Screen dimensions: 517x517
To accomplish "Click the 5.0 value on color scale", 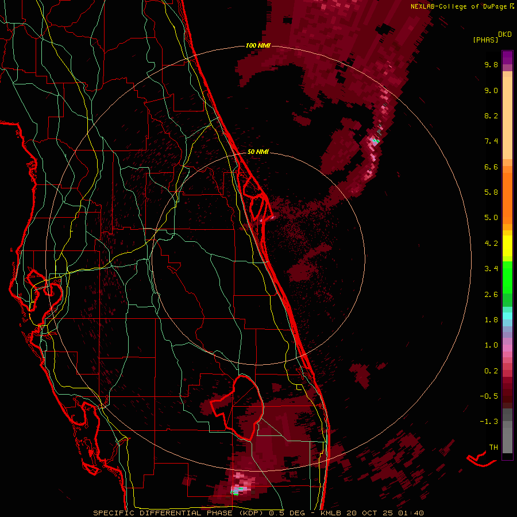I will [491, 218].
